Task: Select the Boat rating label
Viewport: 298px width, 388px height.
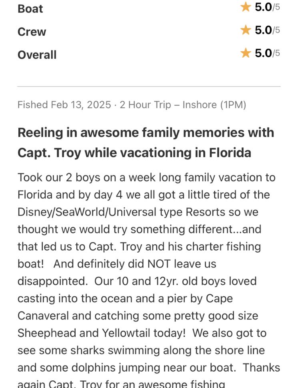Action: [x=30, y=9]
